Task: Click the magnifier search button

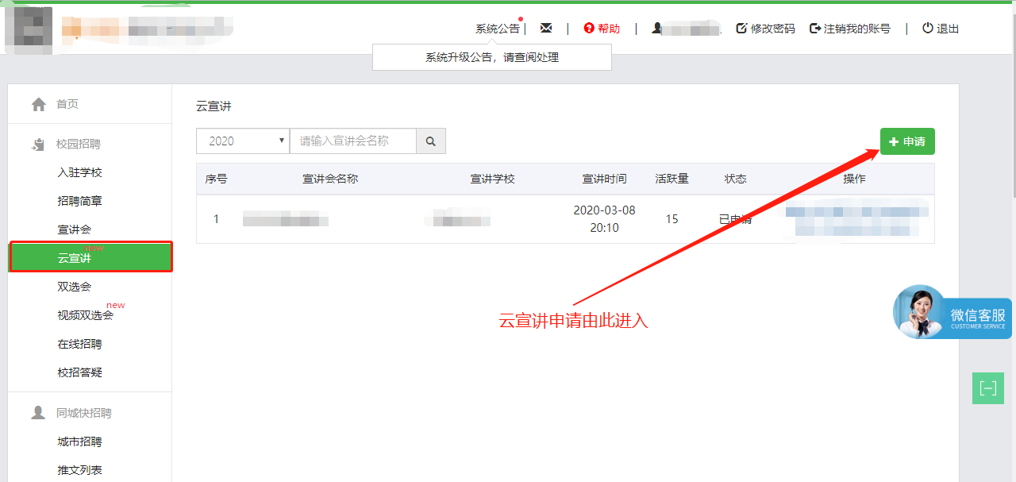Action: (431, 141)
